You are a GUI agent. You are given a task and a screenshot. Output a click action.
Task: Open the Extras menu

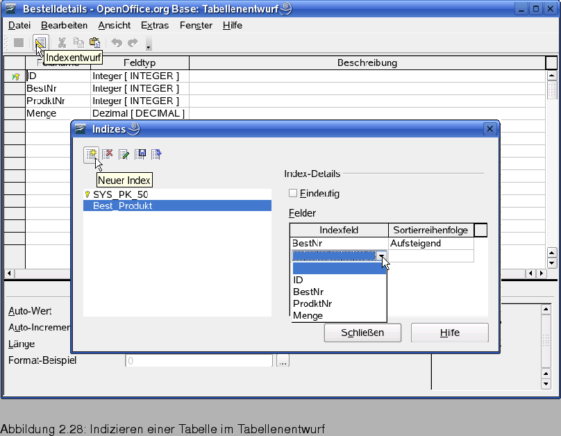[154, 25]
